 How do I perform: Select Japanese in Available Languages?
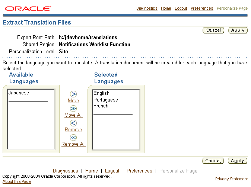coord(19,93)
